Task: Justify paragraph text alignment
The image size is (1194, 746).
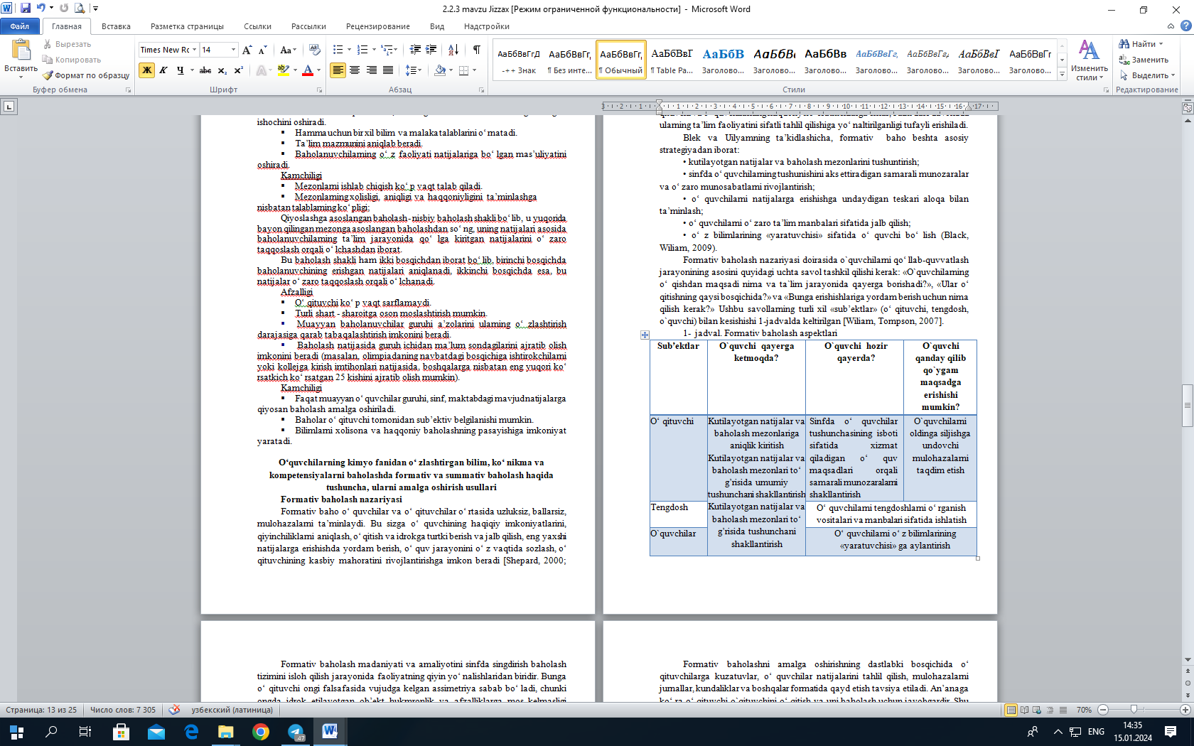Action: (x=388, y=70)
